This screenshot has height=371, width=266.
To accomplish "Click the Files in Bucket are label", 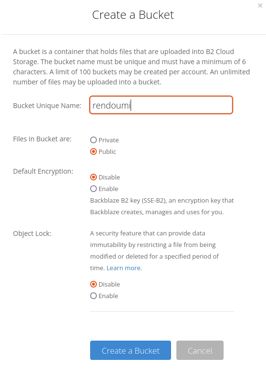I will [x=42, y=139].
